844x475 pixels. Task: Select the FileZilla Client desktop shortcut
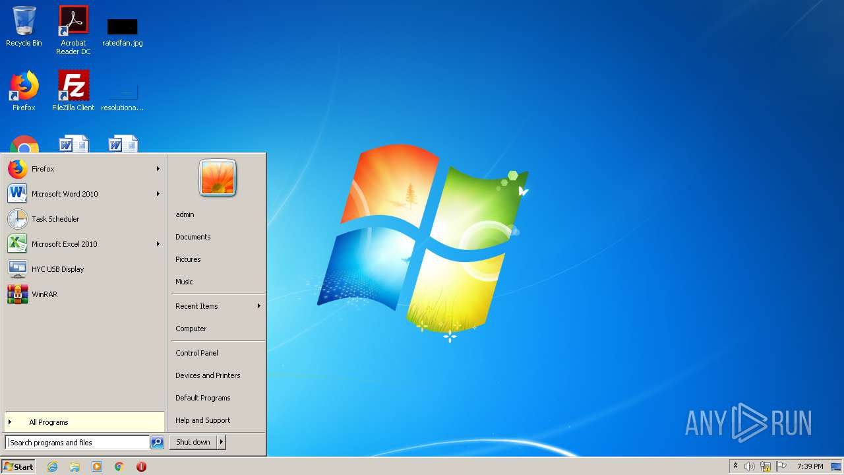click(73, 91)
